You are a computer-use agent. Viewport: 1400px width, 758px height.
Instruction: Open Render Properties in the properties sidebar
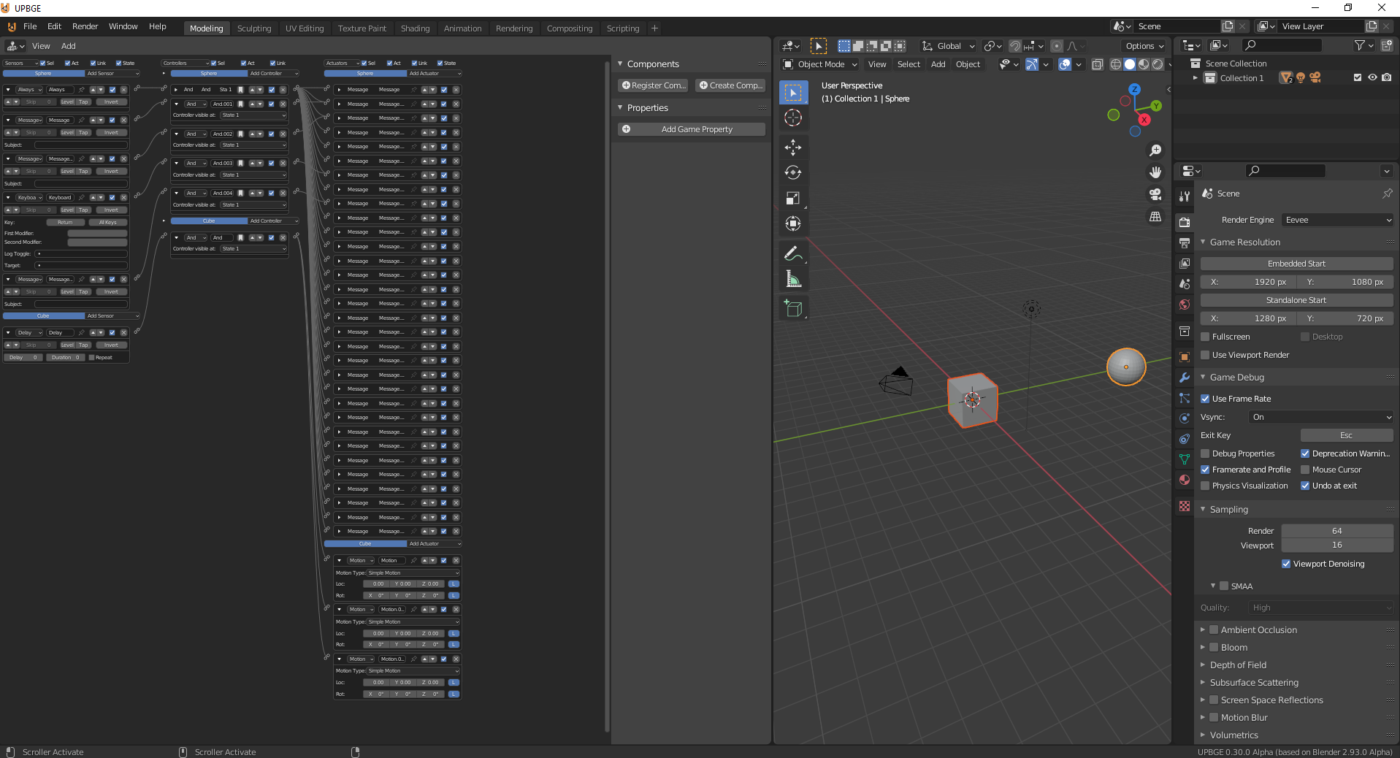(x=1185, y=222)
